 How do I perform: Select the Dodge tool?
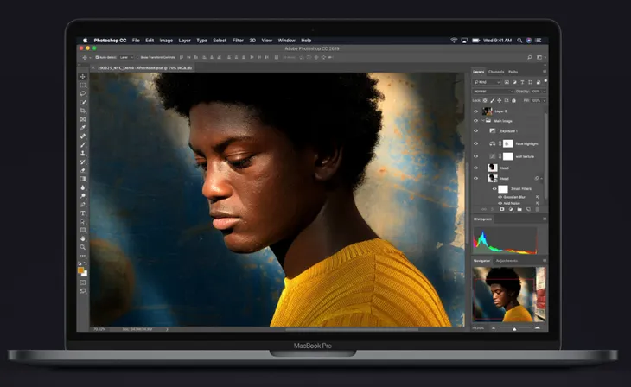83,196
